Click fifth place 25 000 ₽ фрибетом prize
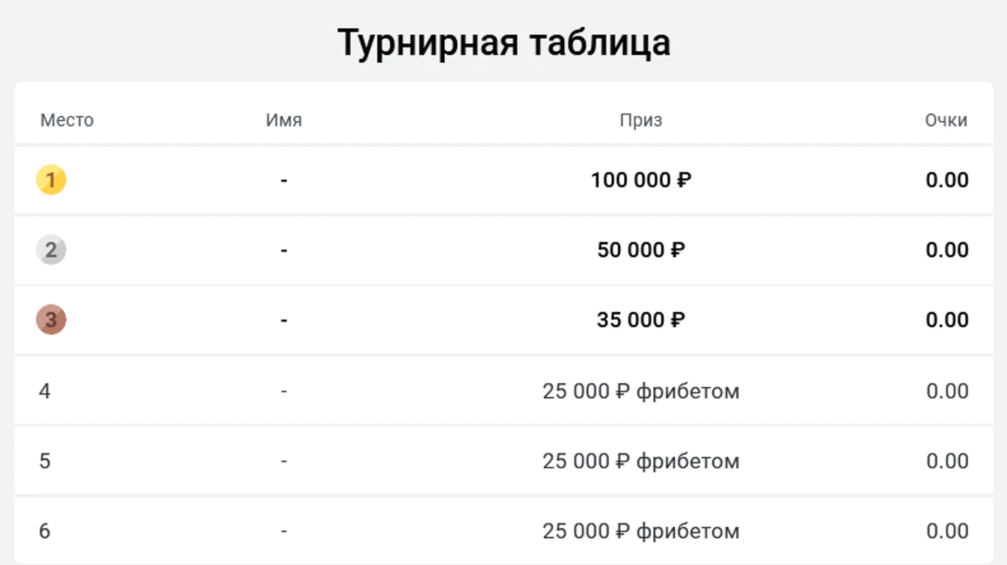The image size is (1007, 565). coord(641,461)
